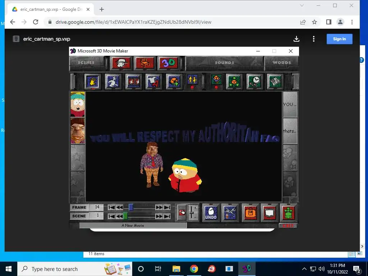The height and width of the screenshot is (276, 368).
Task: Click the share this page icon
Action: coord(303,22)
